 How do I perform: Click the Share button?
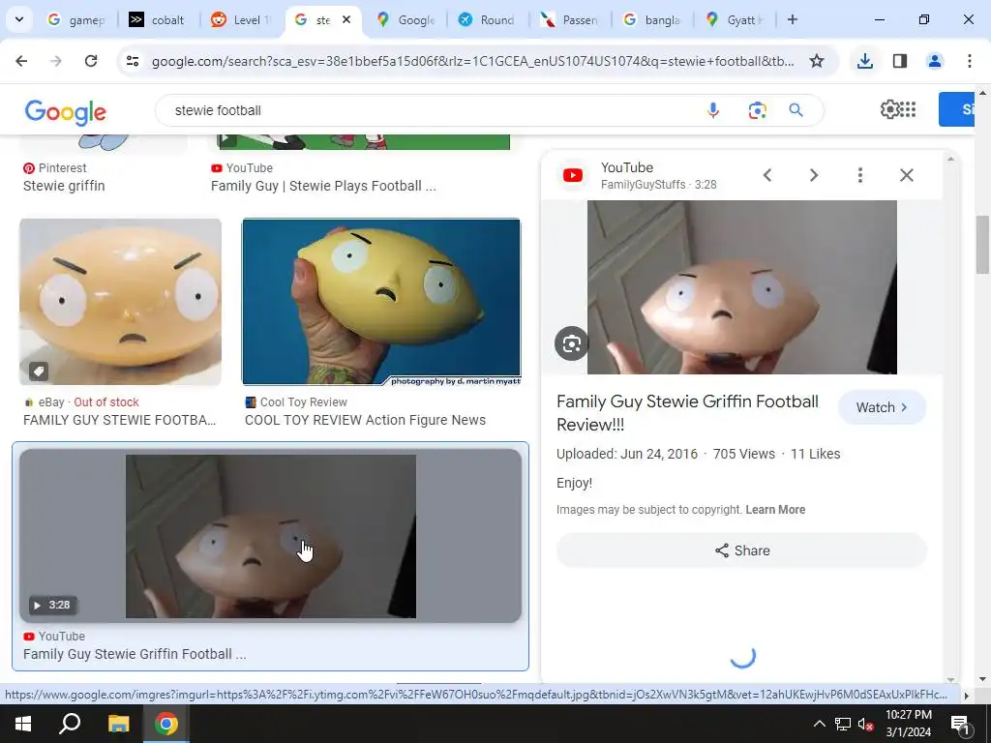(x=742, y=550)
